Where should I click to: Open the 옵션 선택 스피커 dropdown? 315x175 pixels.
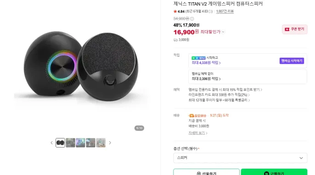(240, 158)
